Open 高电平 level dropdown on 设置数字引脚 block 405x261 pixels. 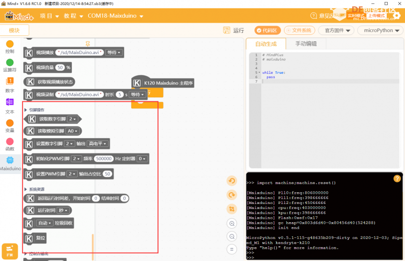tap(97, 144)
